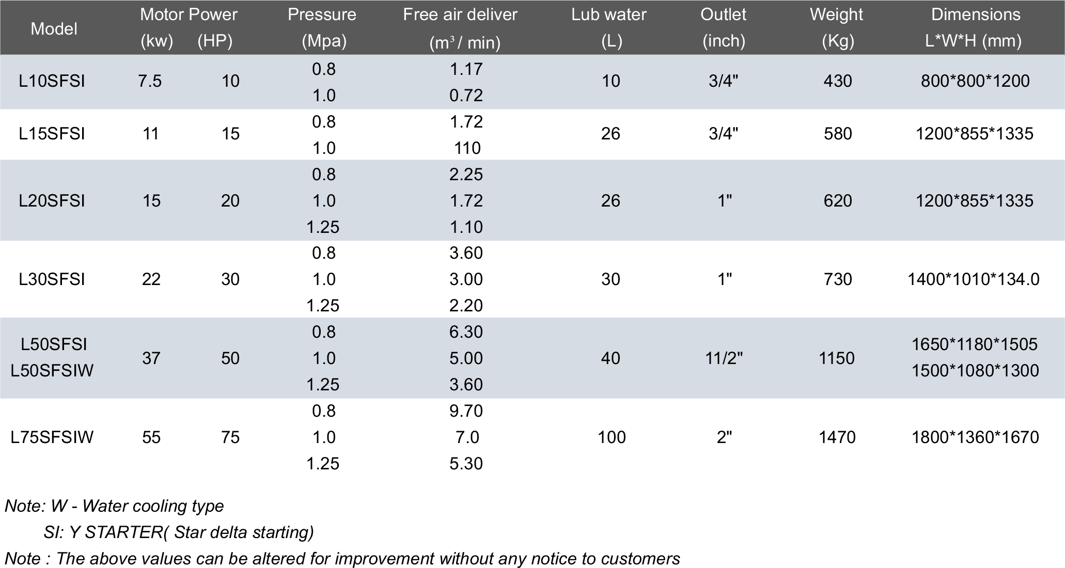Select the 7.5 kw motor power cell

pyautogui.click(x=150, y=81)
